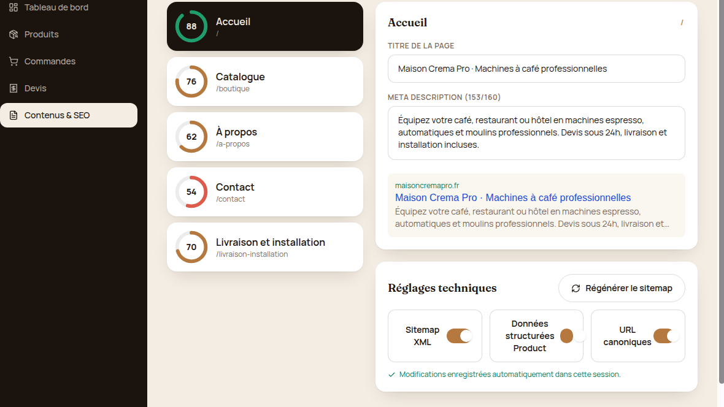724x407 pixels.
Task: Click the Tableau de bord grid icon
Action: point(13,7)
